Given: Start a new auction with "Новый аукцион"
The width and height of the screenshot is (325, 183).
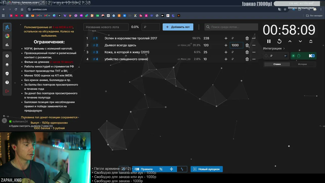Looking at the screenshot, I should click(x=207, y=169).
